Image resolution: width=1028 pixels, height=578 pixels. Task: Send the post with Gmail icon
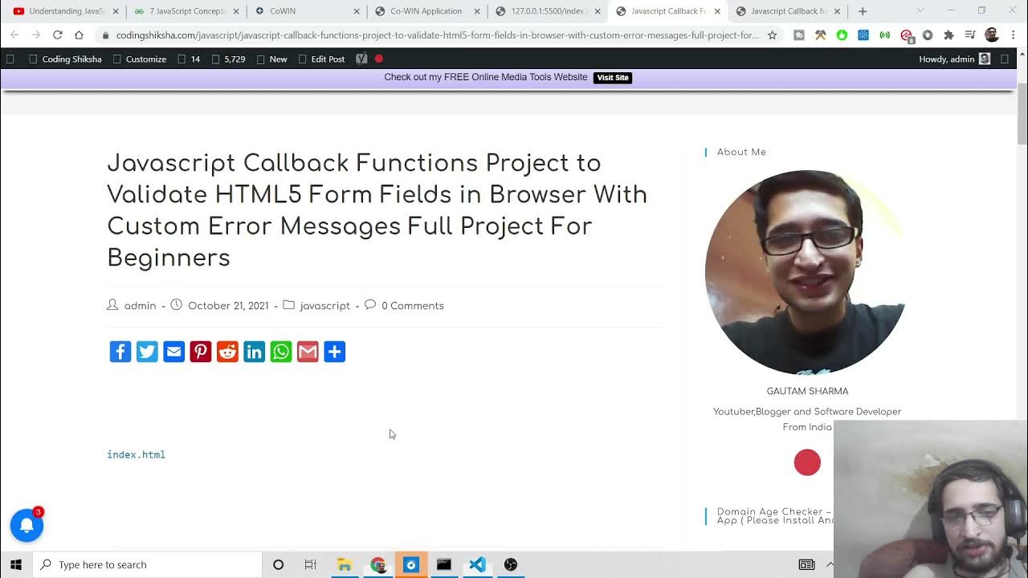(308, 352)
